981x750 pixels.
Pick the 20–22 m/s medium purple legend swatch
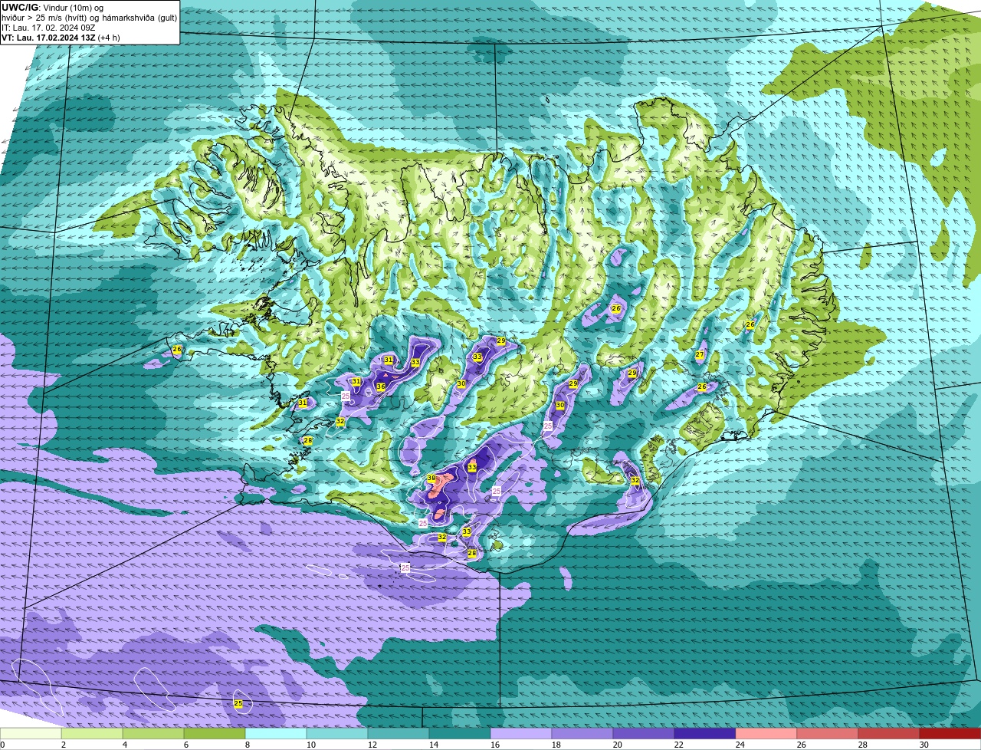644,733
